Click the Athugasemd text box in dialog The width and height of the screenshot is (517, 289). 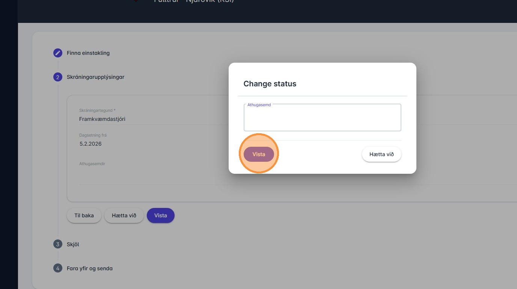322,119
